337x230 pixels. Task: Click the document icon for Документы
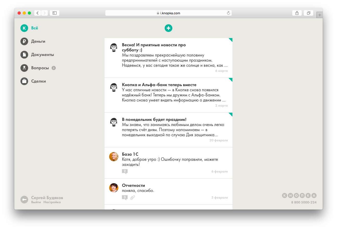click(24, 55)
